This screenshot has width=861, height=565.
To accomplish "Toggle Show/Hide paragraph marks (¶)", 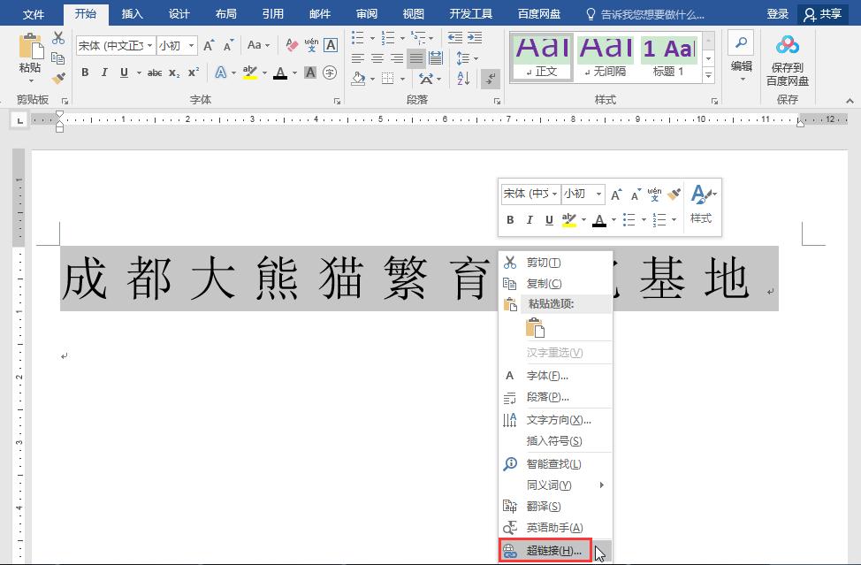I will coord(490,78).
